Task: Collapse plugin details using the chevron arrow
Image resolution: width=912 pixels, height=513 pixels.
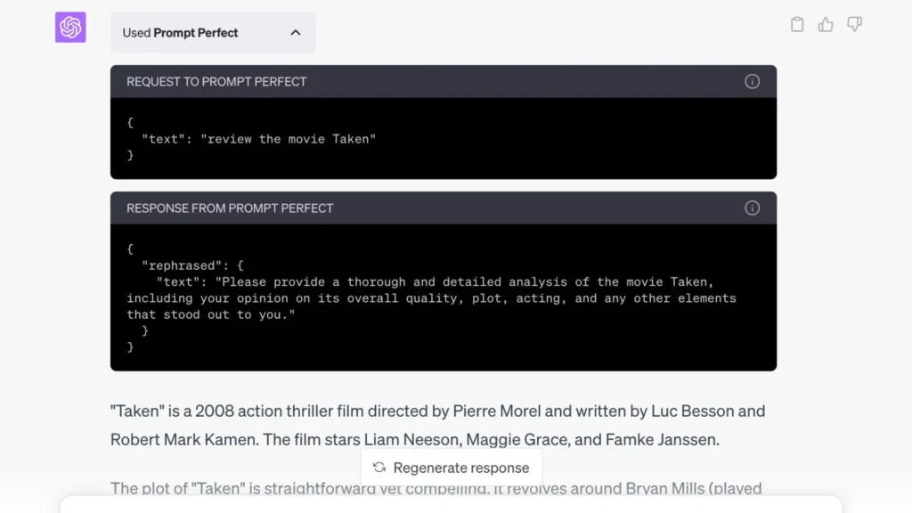Action: coord(296,33)
